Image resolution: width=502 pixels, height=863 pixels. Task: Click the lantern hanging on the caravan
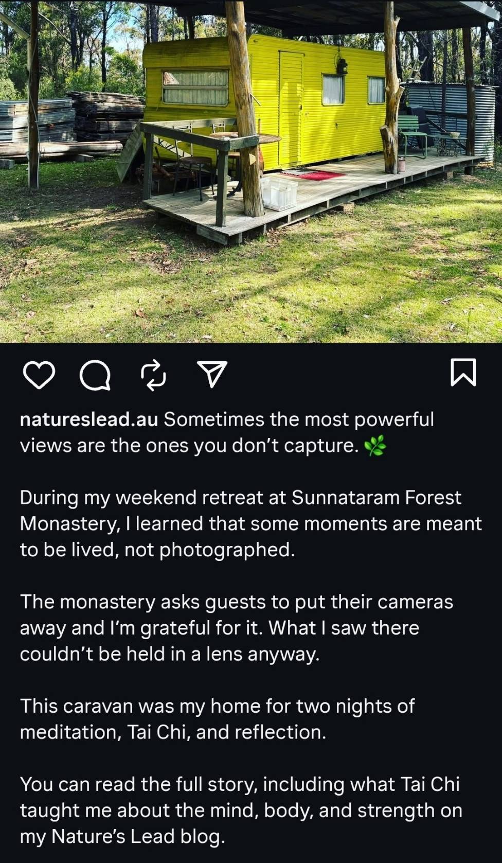point(342,65)
